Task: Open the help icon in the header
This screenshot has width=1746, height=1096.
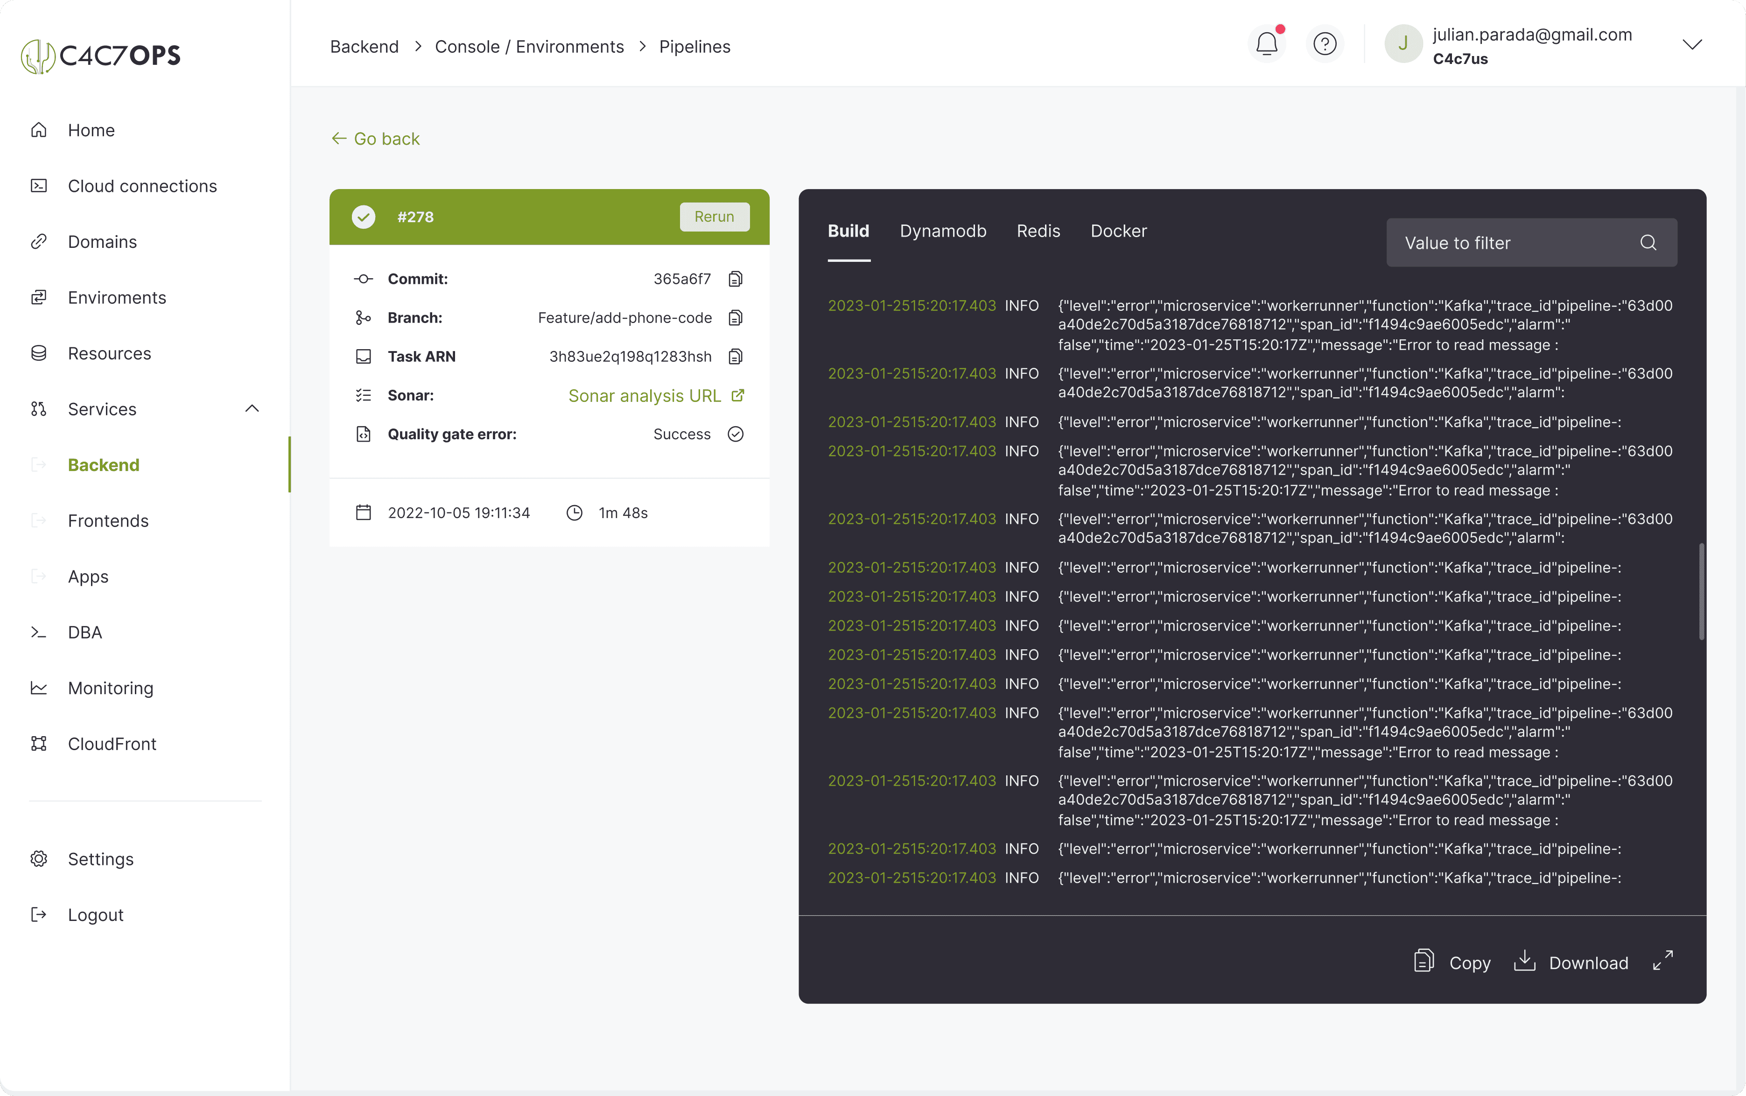Action: (x=1325, y=43)
